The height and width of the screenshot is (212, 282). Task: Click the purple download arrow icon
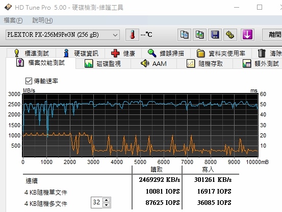247,35
